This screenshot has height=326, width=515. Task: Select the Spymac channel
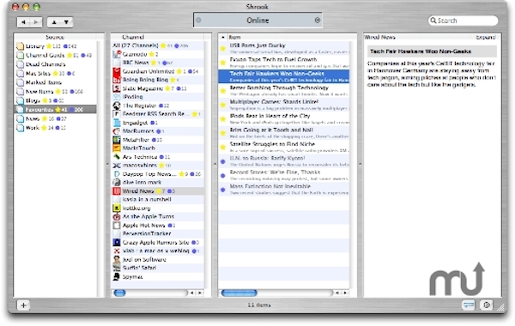coord(158,277)
